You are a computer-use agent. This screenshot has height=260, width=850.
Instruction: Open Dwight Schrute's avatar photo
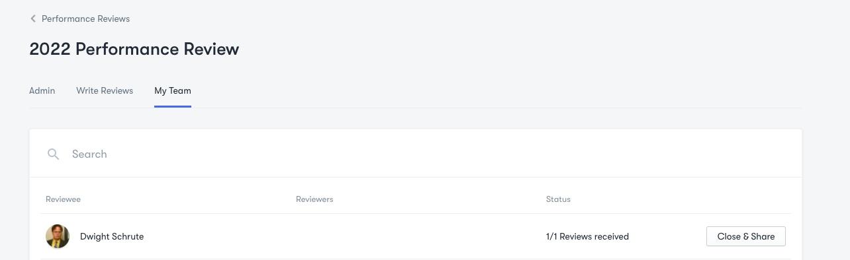[x=58, y=236]
